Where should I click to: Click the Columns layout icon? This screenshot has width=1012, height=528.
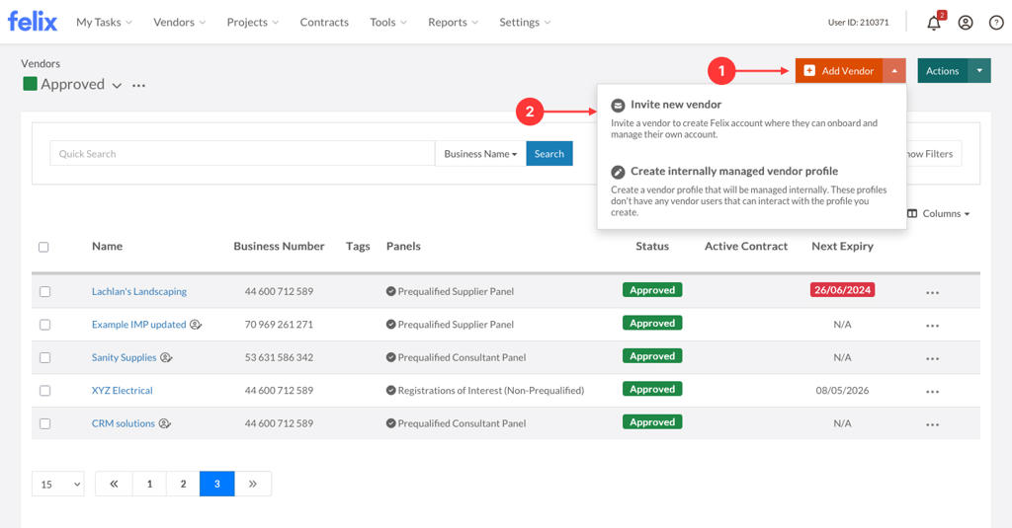click(912, 213)
